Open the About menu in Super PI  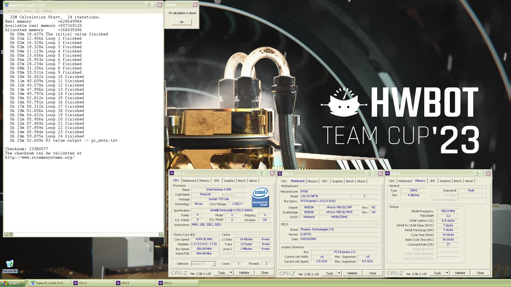pyautogui.click(x=32, y=11)
